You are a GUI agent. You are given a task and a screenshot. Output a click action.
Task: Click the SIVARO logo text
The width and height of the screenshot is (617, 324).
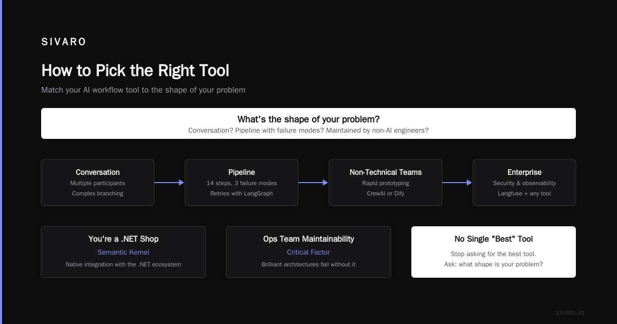(x=64, y=42)
